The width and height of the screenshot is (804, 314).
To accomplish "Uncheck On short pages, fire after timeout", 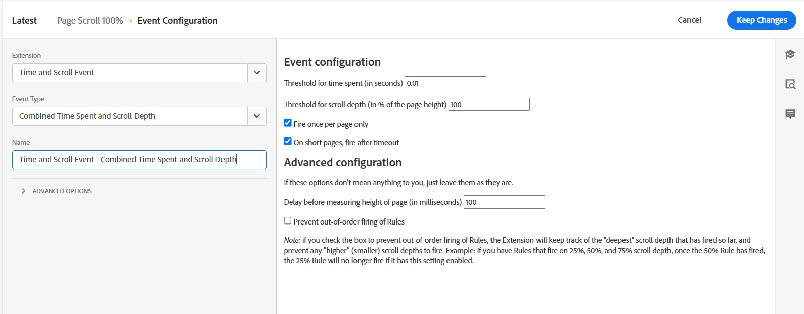I will click(288, 141).
